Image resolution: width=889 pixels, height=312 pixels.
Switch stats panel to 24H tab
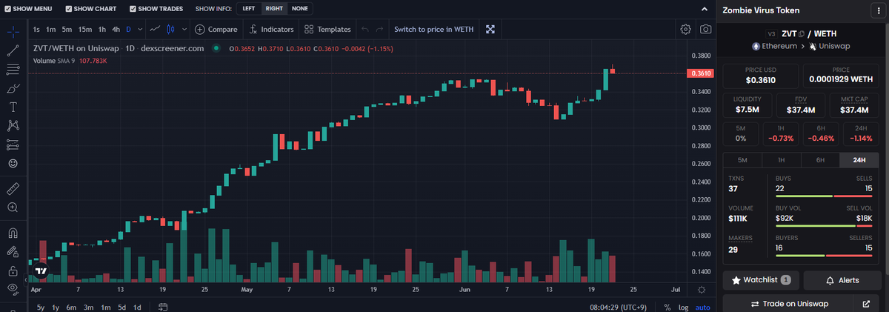click(859, 160)
